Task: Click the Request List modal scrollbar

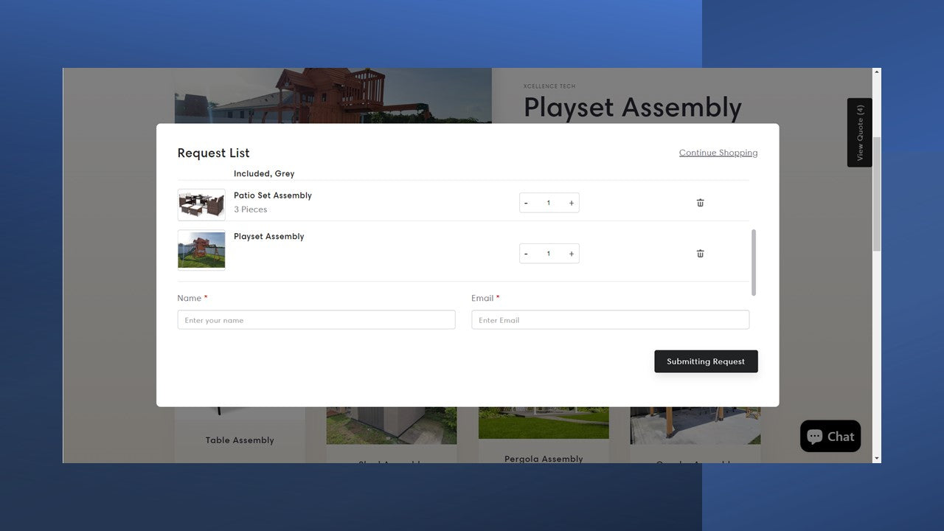Action: 753,262
